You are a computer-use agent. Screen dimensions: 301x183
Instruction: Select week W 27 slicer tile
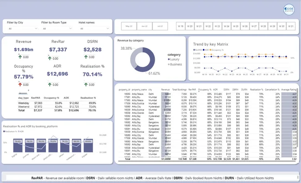[x=254, y=26]
